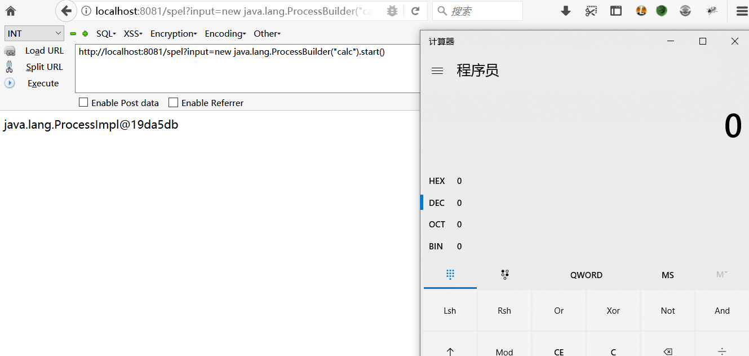Click the Lsh key

coord(450,310)
